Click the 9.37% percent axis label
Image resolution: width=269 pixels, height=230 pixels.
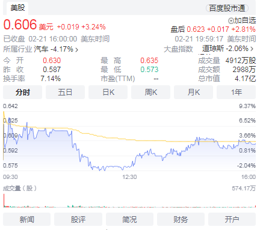point(247,106)
